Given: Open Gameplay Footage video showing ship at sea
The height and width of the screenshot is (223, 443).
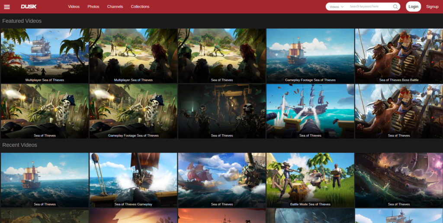Looking at the screenshot, I should click(x=310, y=56).
